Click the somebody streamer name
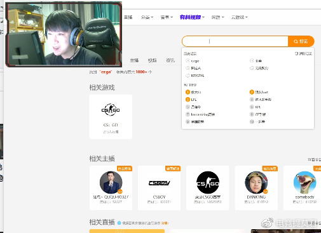 304,197
